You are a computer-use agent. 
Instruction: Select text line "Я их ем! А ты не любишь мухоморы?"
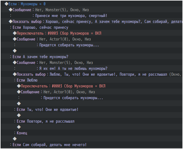click(73, 68)
